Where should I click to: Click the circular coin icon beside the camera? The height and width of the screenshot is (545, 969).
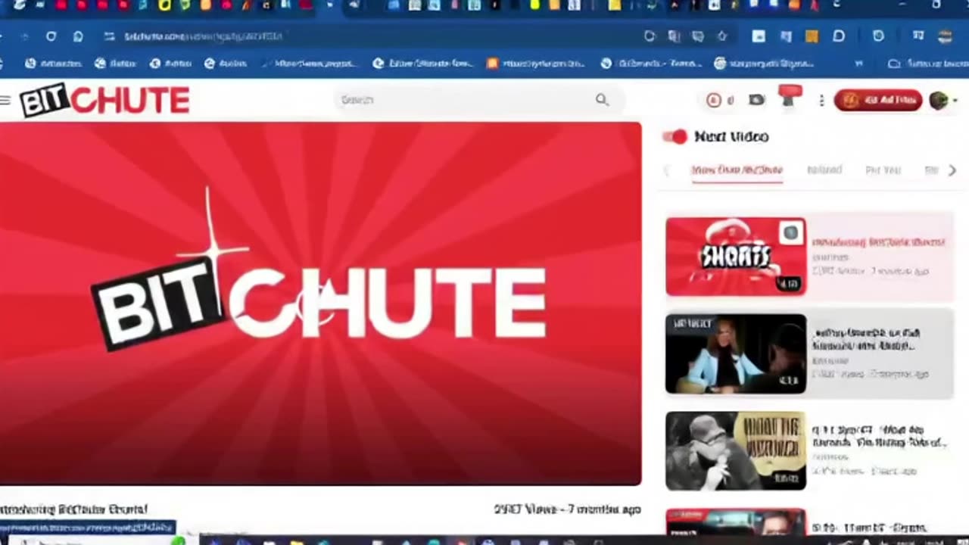click(x=713, y=100)
